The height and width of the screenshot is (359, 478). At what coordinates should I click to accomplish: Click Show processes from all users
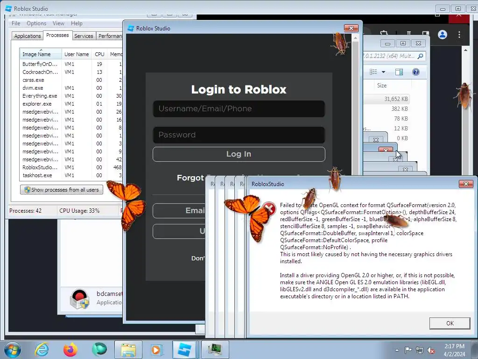click(x=62, y=190)
